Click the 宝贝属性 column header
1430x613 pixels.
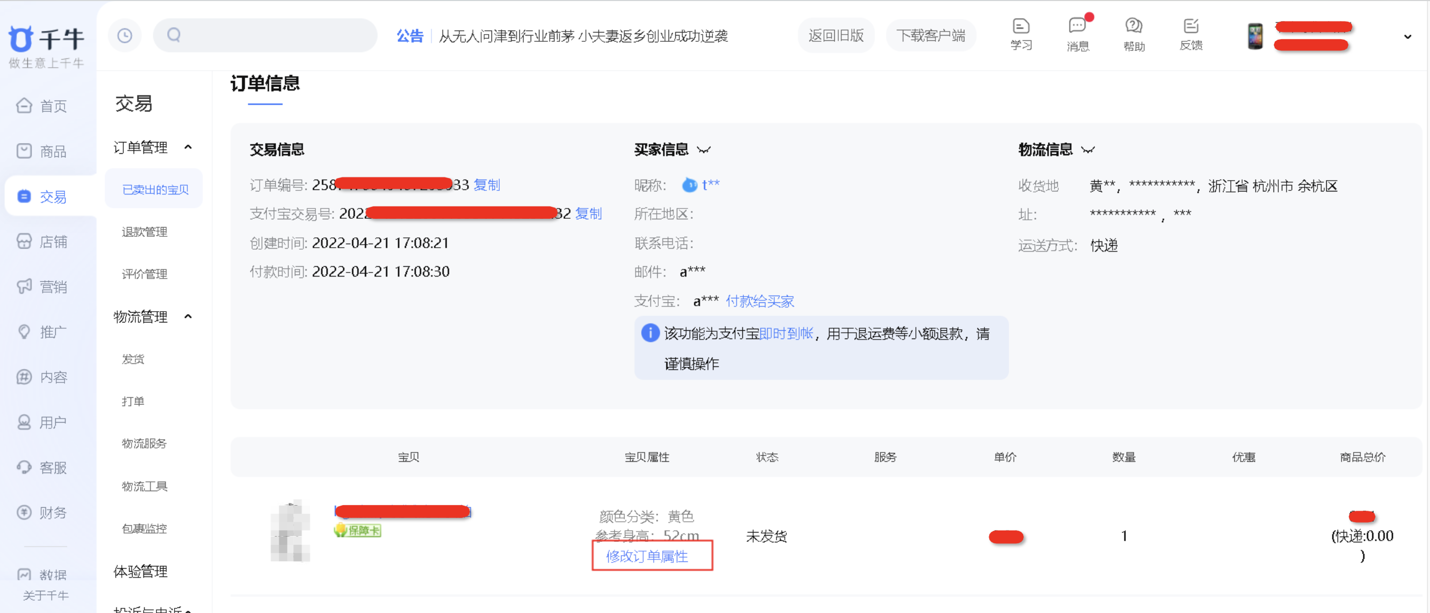click(647, 457)
